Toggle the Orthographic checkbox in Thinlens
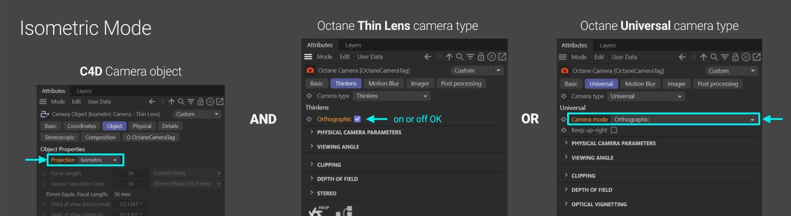The image size is (791, 216). click(x=357, y=119)
